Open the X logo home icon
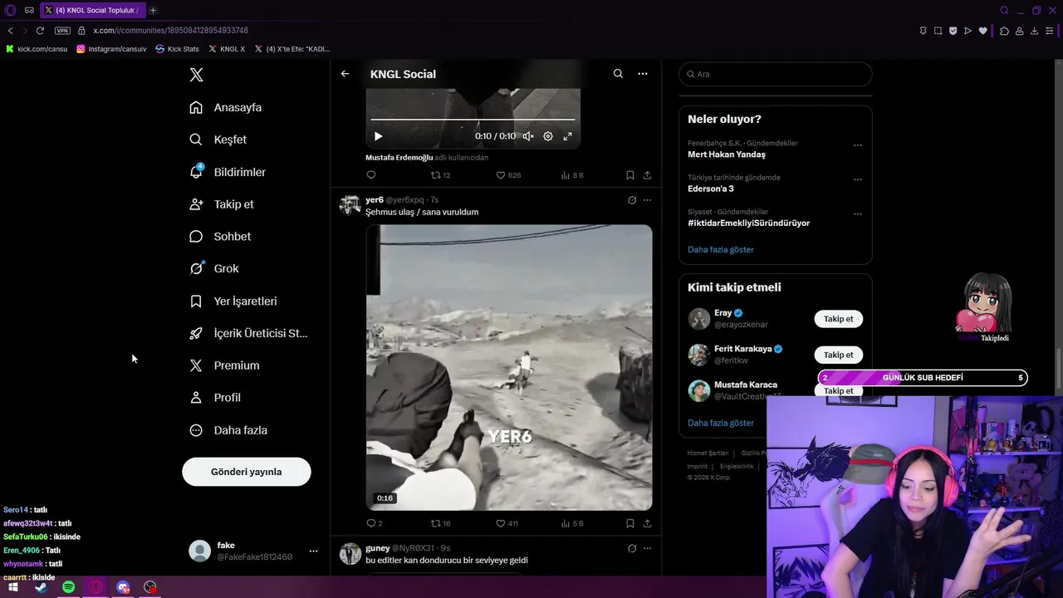This screenshot has height=598, width=1063. point(196,75)
